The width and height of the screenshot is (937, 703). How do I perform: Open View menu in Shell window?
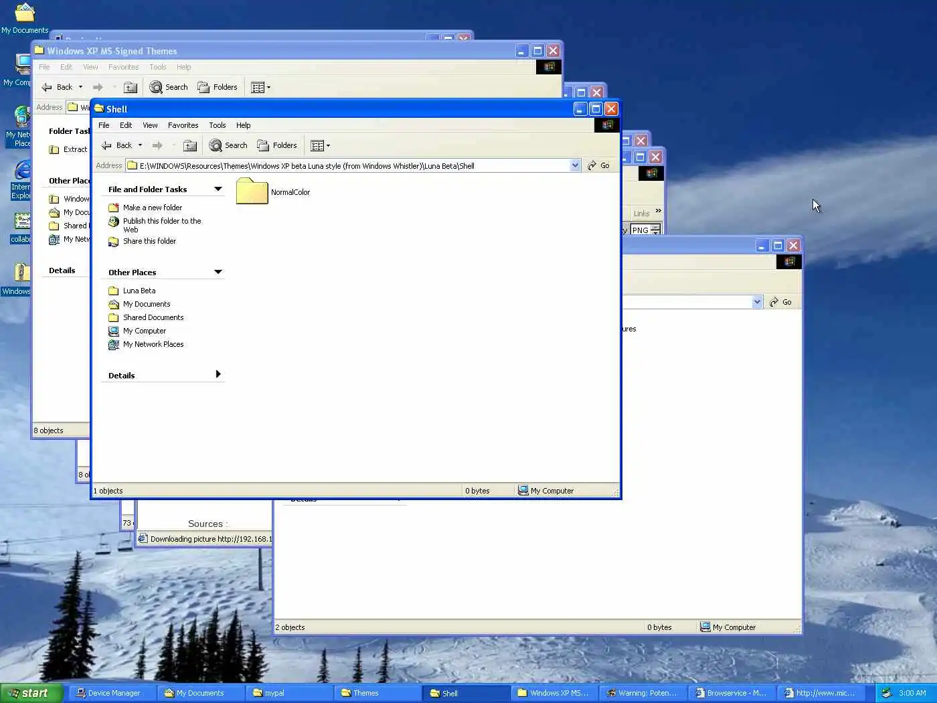[x=150, y=125]
